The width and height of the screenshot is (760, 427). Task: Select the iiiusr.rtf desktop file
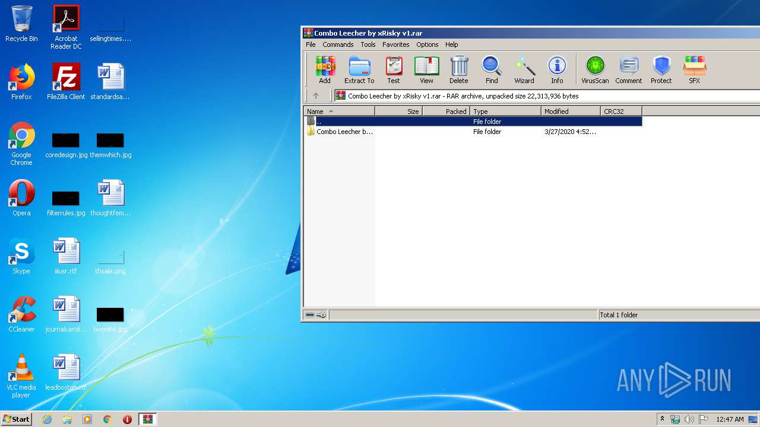pyautogui.click(x=66, y=256)
